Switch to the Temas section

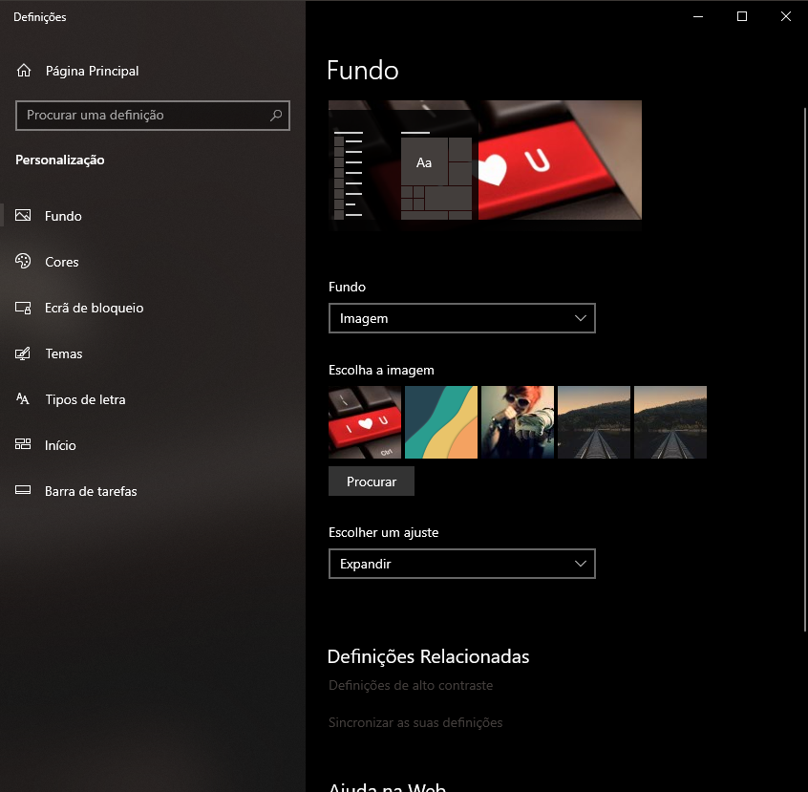63,353
